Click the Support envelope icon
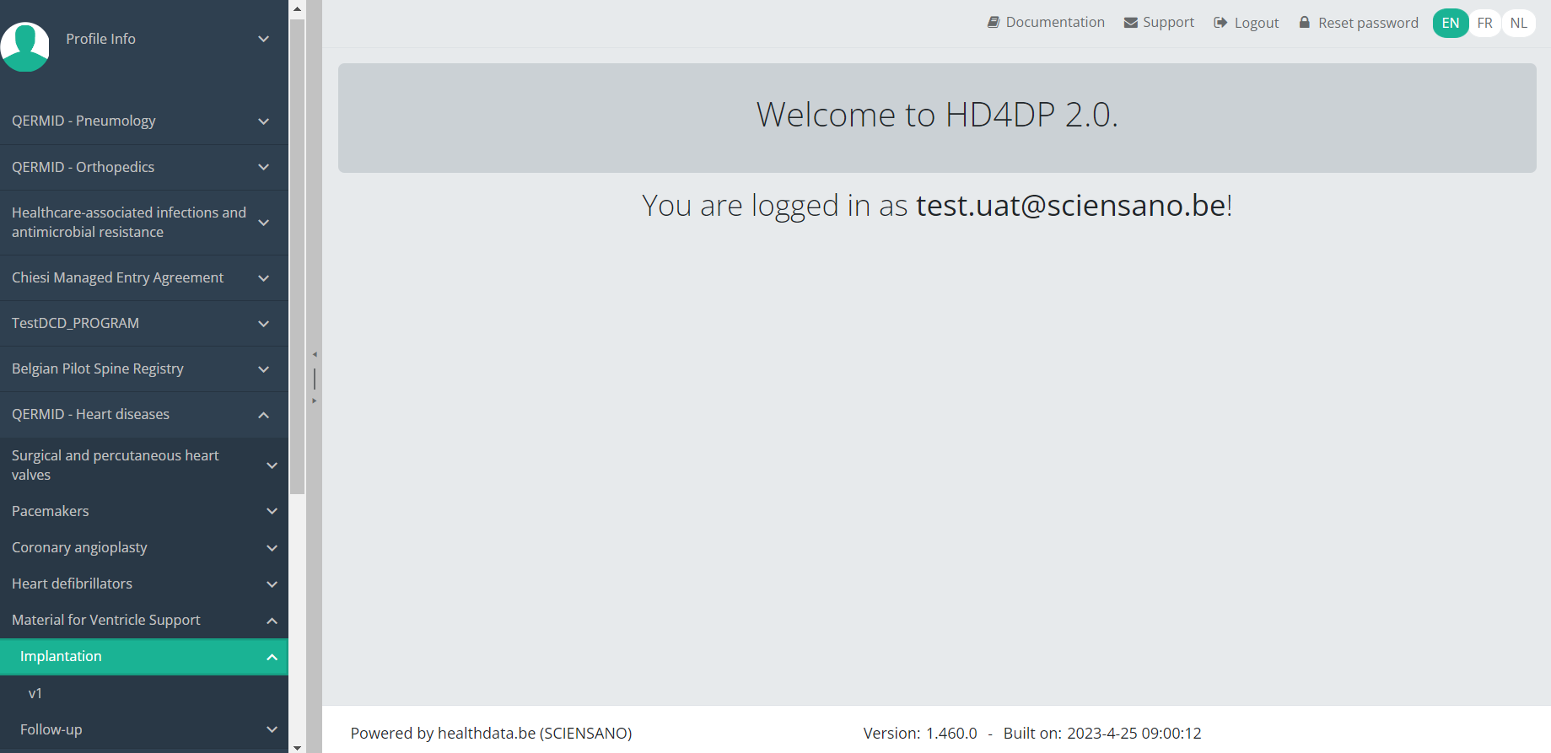Image resolution: width=1551 pixels, height=753 pixels. 1131,23
